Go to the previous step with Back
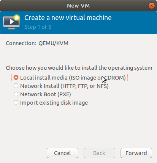This screenshot has height=163, width=157. pos(99,153)
